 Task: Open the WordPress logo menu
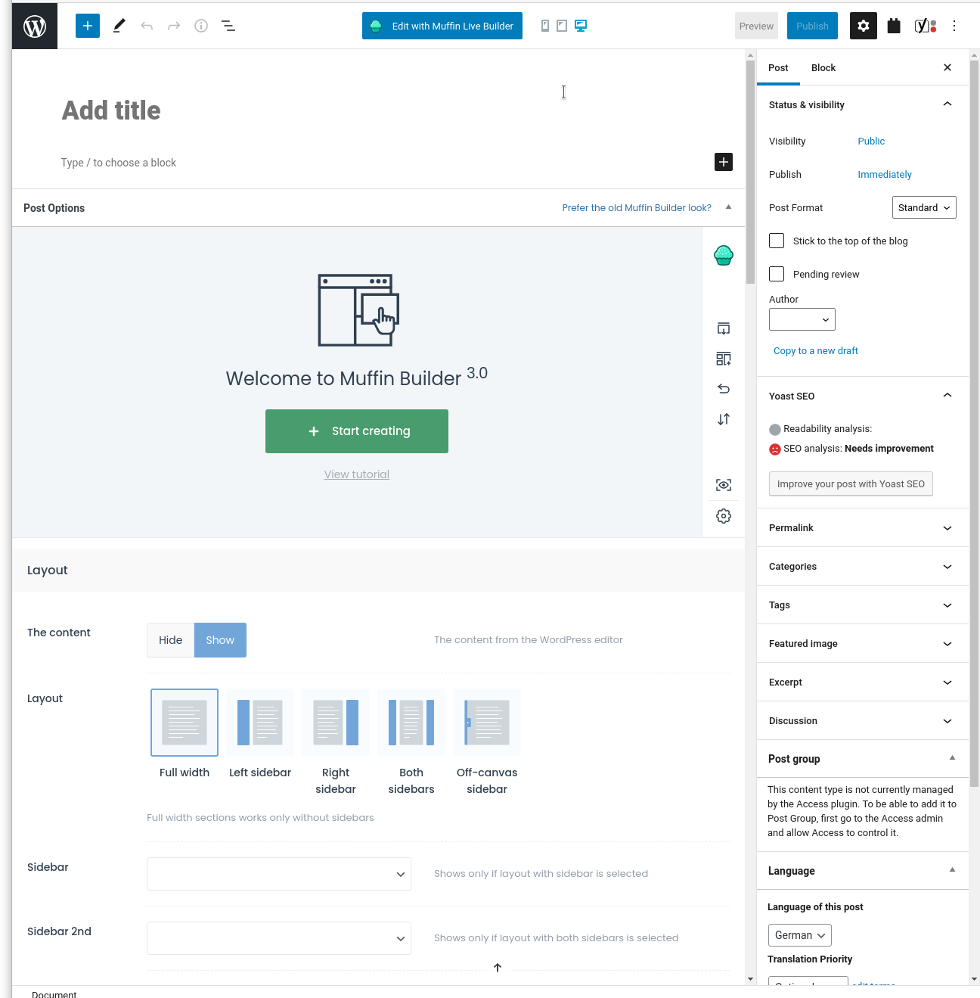tap(35, 26)
